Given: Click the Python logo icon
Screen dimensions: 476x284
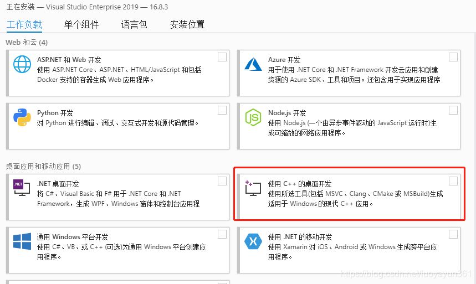Looking at the screenshot, I should (x=22, y=117).
